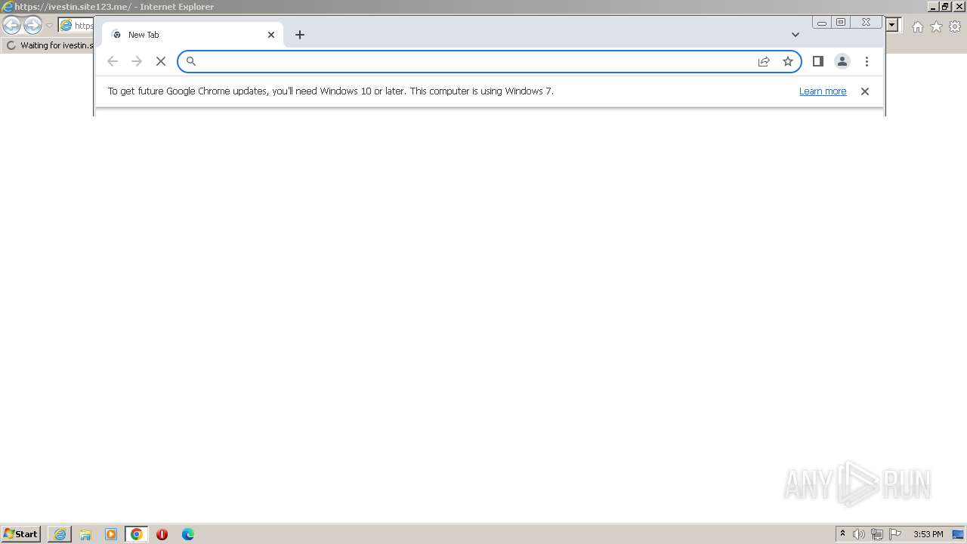Minimize the Chrome window
The height and width of the screenshot is (544, 967).
[822, 23]
